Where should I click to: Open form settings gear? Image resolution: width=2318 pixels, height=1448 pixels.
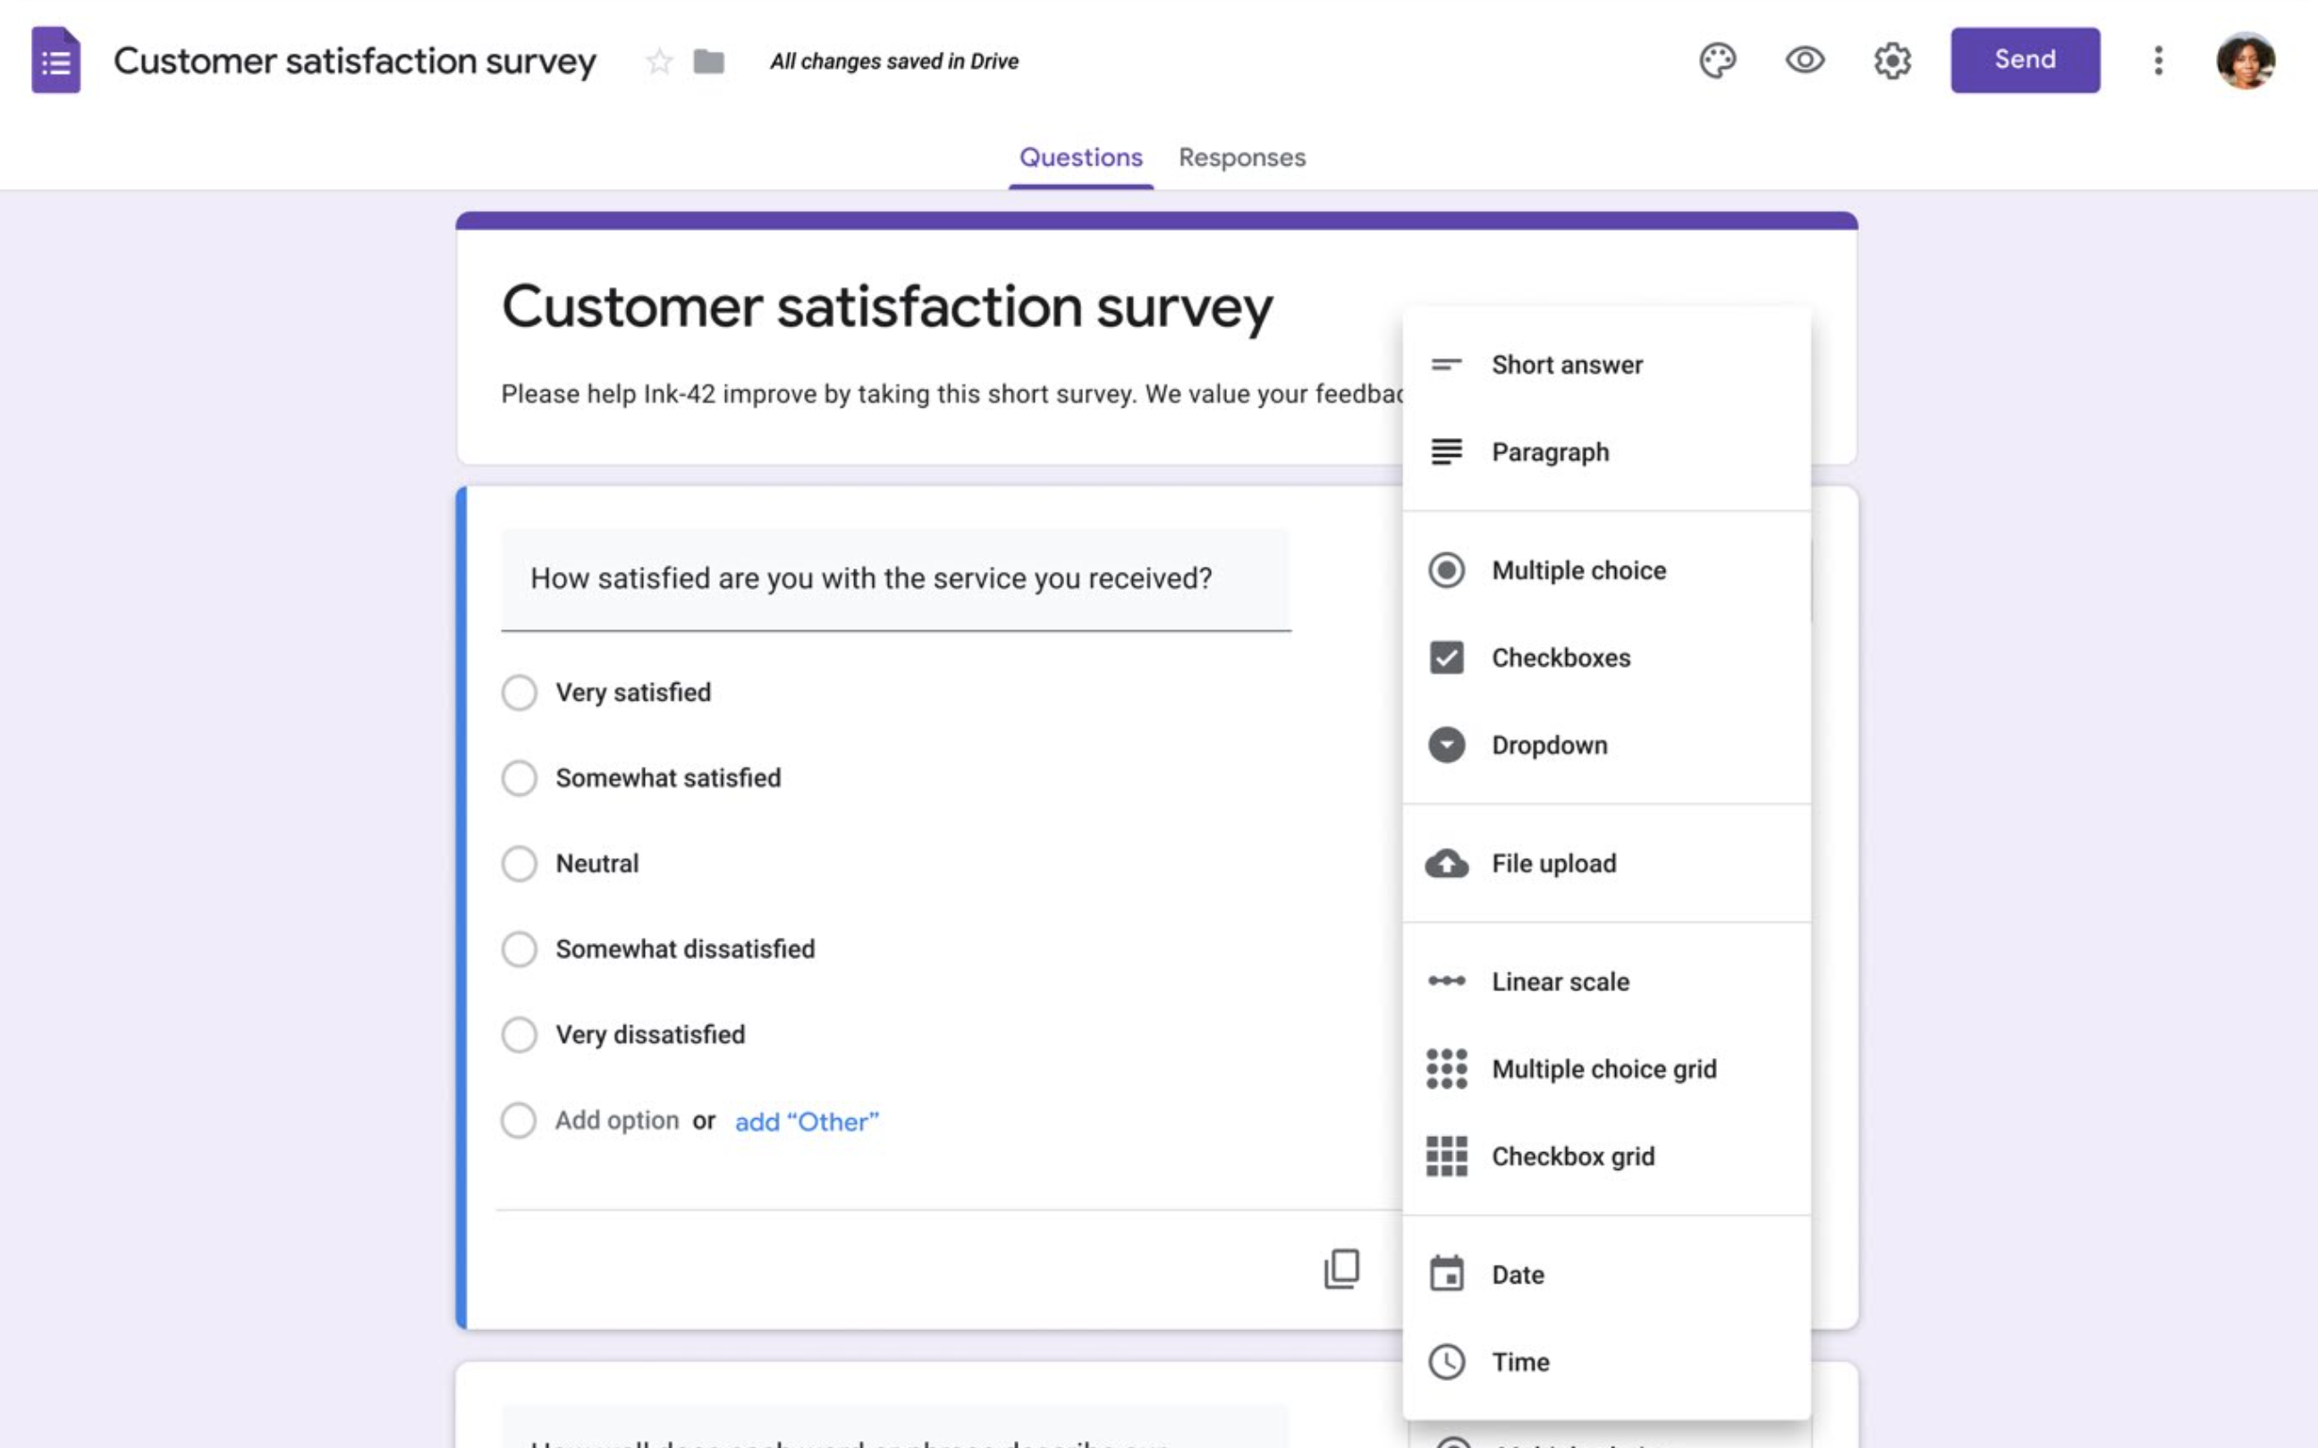coord(1891,61)
